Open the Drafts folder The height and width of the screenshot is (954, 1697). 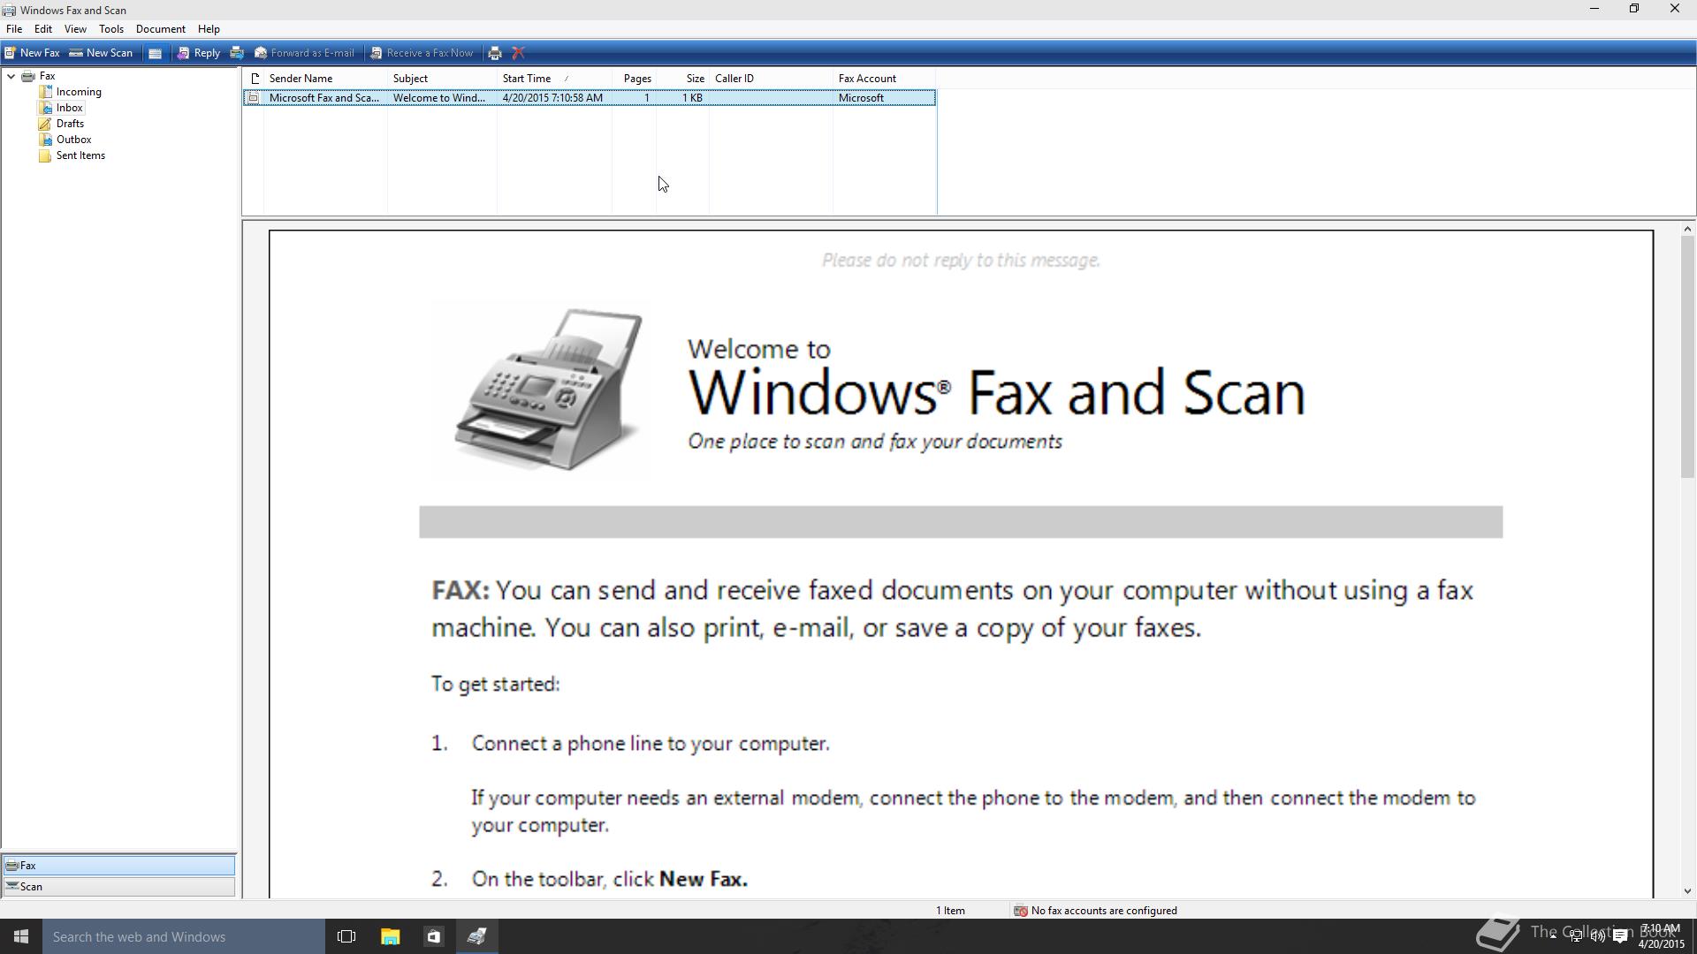[70, 124]
